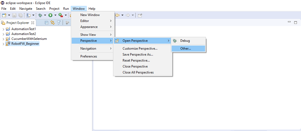Image resolution: width=301 pixels, height=131 pixels.
Task: Click the AutomationTest2 project folder icon
Action: (8, 34)
